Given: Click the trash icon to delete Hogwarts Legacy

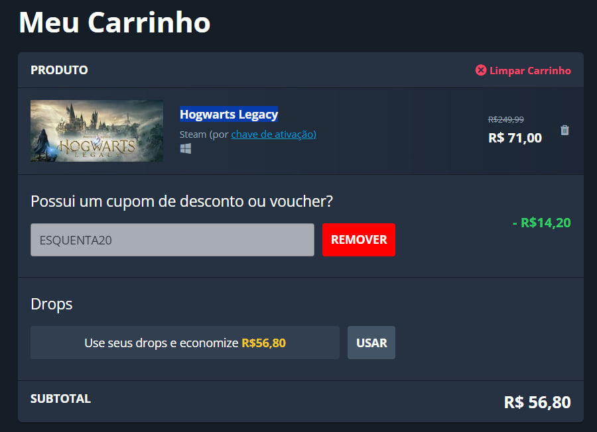Looking at the screenshot, I should pos(564,131).
